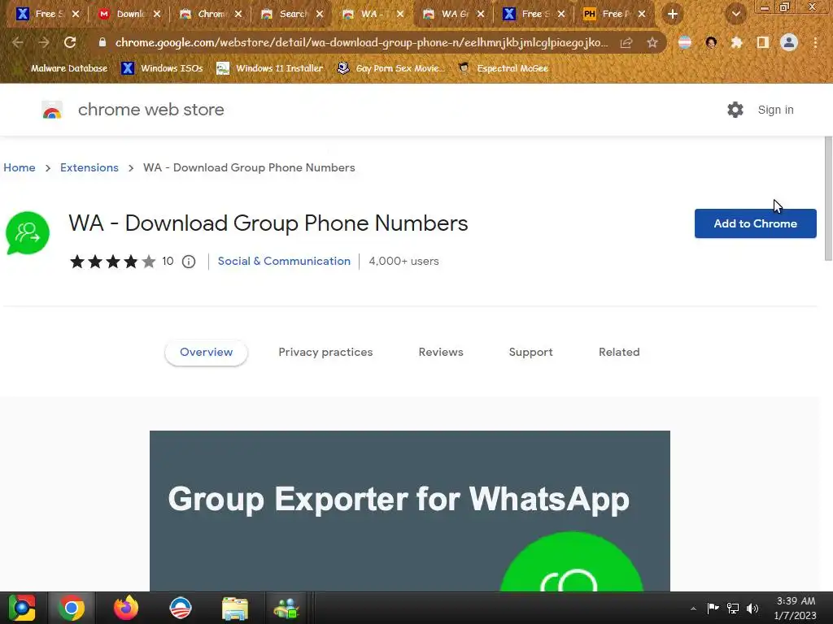The image size is (833, 624).
Task: Click the WA extension green logo
Action: click(x=28, y=233)
